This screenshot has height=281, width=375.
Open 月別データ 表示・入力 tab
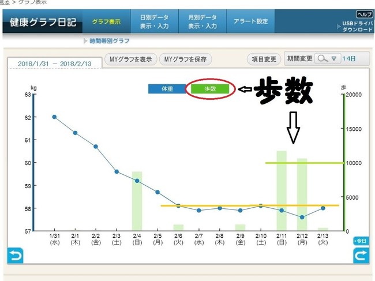coord(202,21)
